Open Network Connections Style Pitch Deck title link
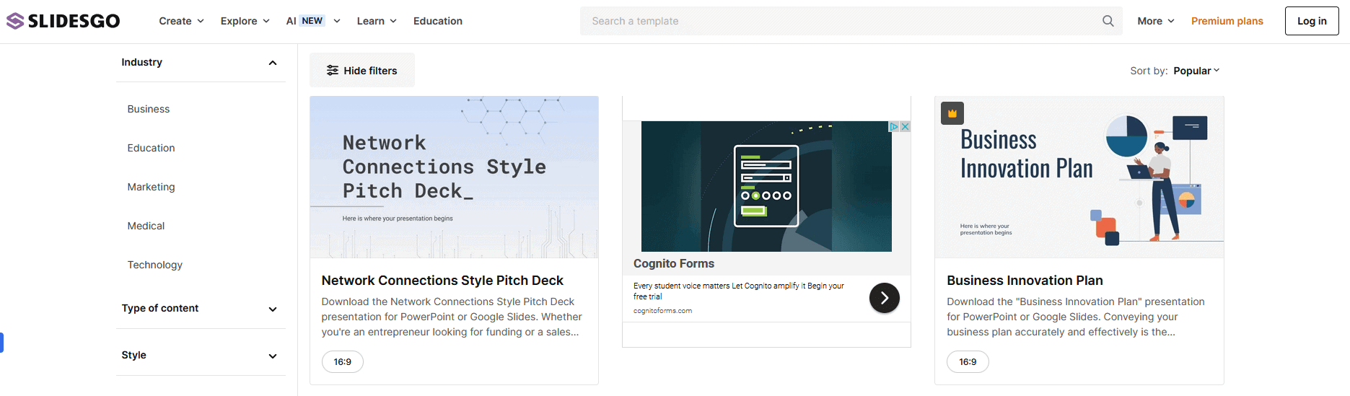Viewport: 1350px width, 396px height. coord(442,281)
